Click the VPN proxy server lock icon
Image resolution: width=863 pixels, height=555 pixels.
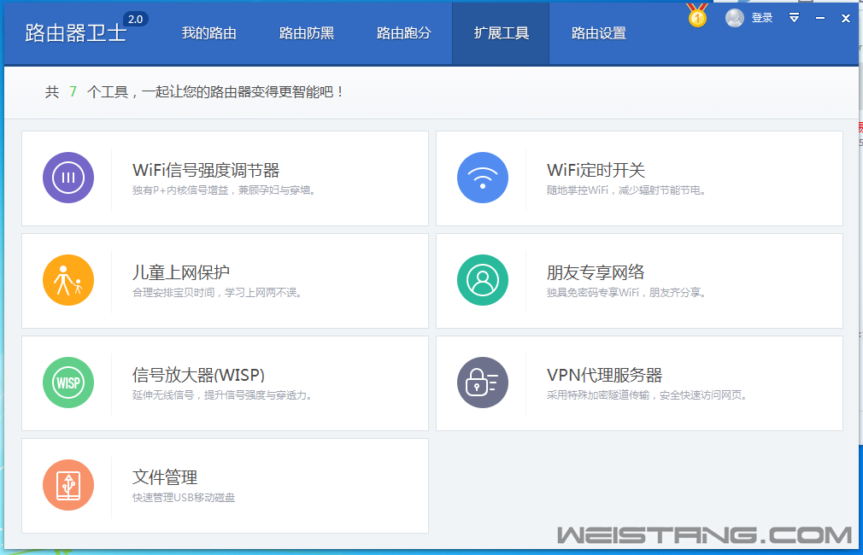pyautogui.click(x=483, y=383)
